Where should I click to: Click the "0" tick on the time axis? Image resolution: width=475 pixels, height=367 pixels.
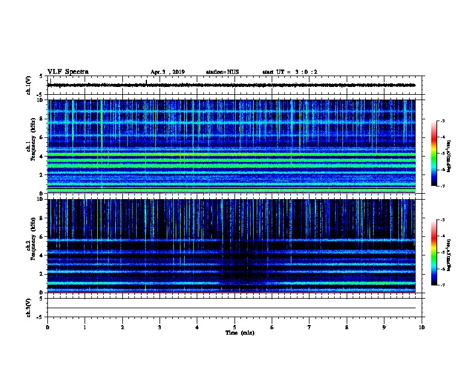(47, 327)
